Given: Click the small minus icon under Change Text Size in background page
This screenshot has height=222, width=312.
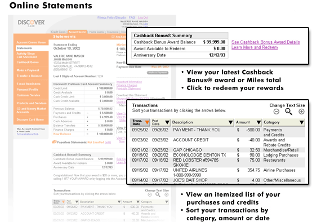Looking at the screenshot, I should tap(150, 195).
